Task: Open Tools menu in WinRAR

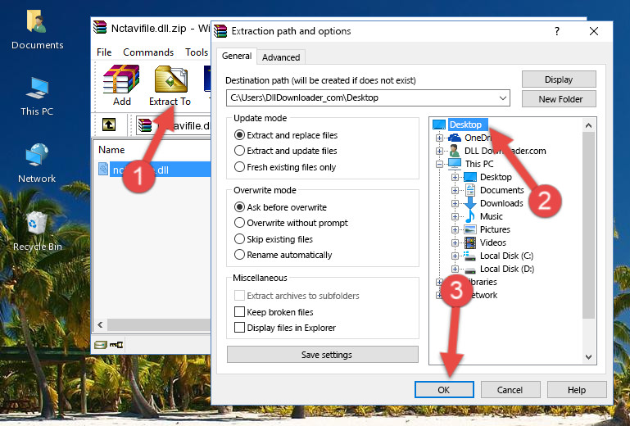Action: (197, 52)
